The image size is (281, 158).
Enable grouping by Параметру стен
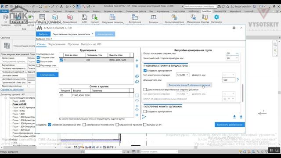38,65
